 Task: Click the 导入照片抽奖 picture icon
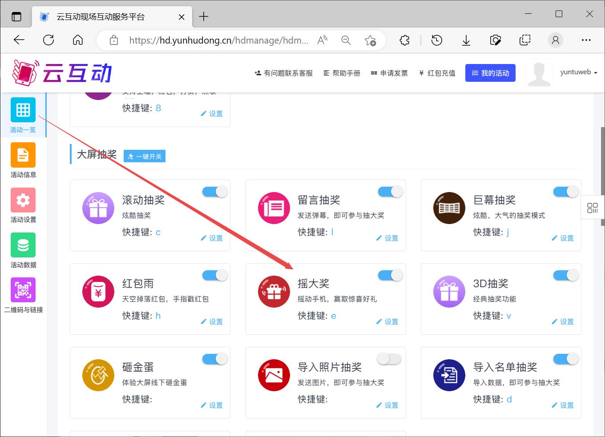[x=274, y=375]
